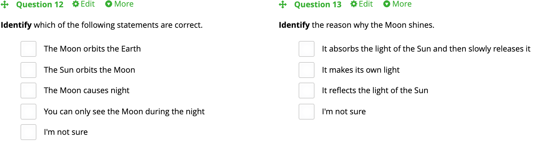Select 'It absorbs the light of the Sun' checkbox
Screen dimensions: 535x146
pyautogui.click(x=307, y=49)
